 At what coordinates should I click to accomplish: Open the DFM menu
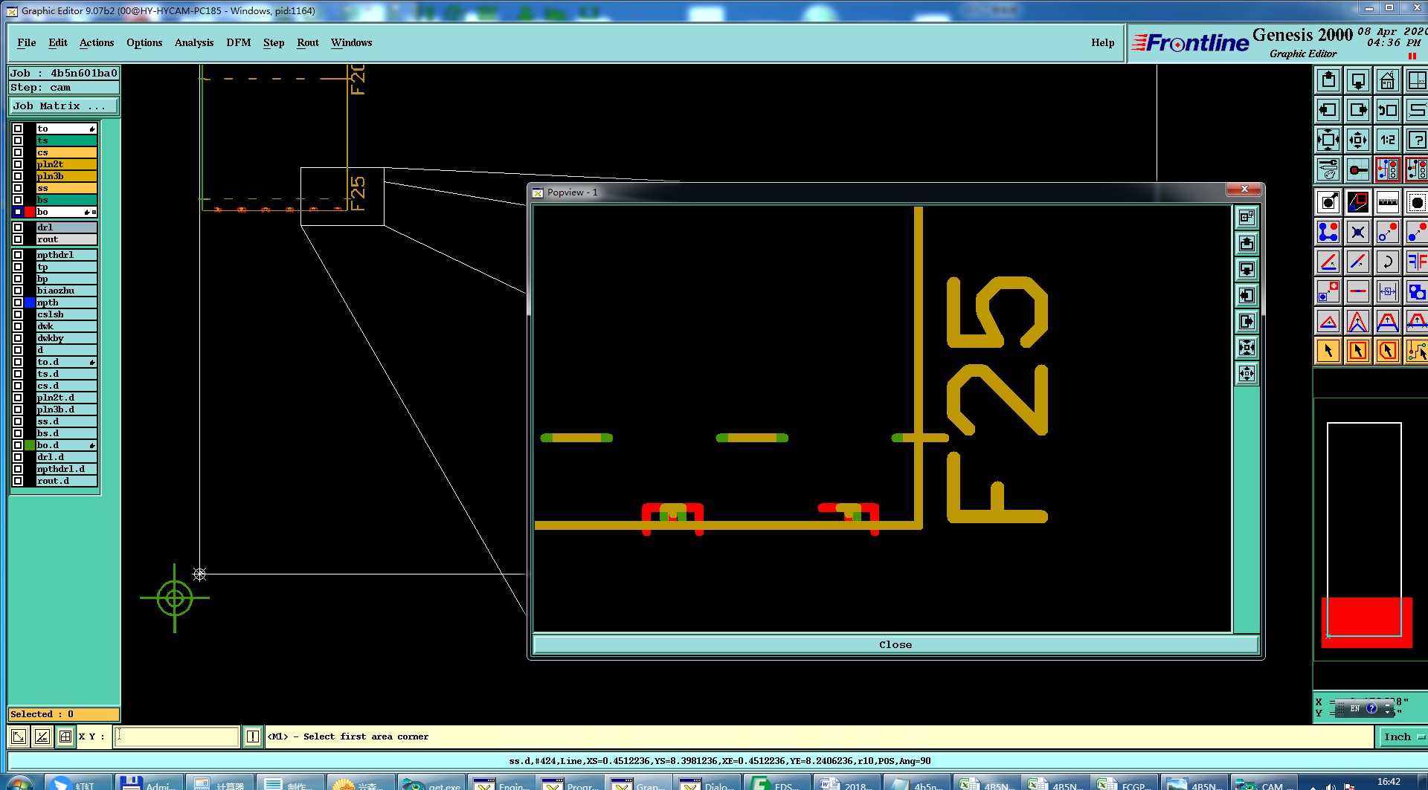click(239, 42)
